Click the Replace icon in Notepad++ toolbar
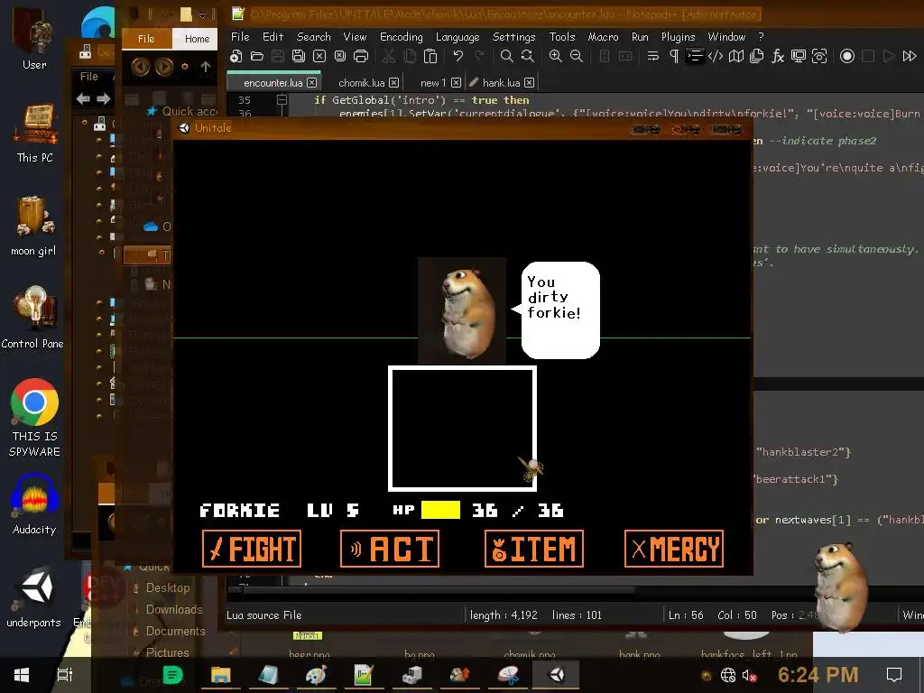Screen dimensions: 924x693 (x=527, y=56)
